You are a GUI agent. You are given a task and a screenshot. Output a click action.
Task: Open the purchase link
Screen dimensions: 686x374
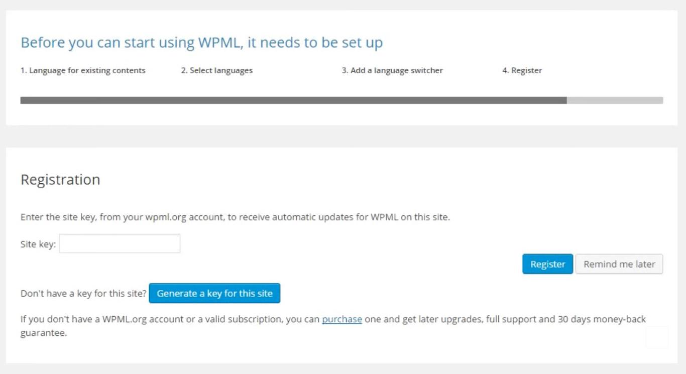[x=342, y=319]
